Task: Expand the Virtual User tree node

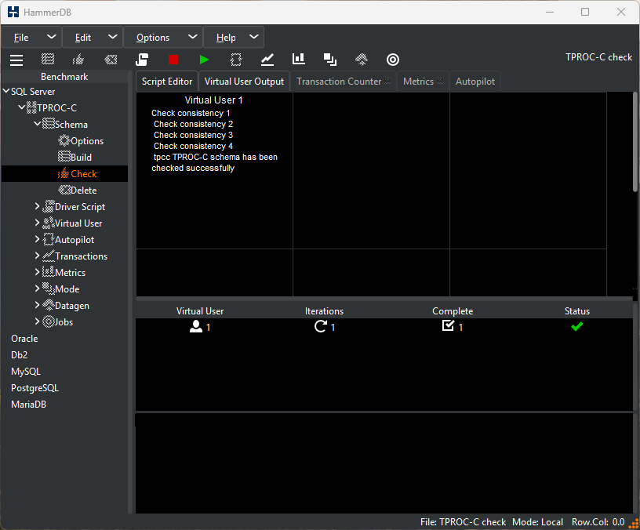Action: point(37,223)
